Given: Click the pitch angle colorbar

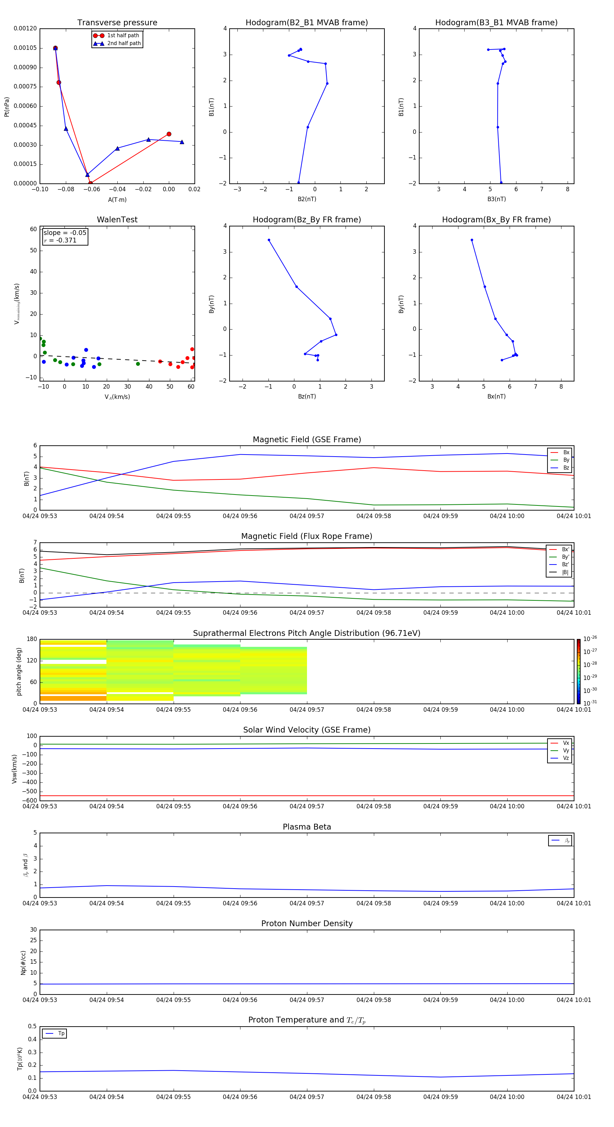Looking at the screenshot, I should click(578, 671).
